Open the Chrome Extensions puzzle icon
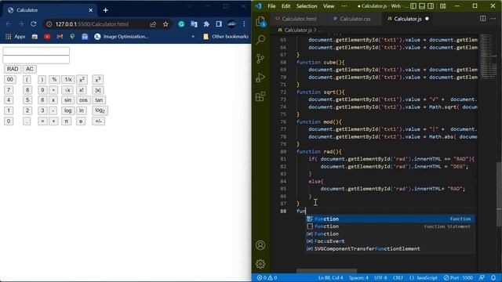The image size is (502, 282). pyautogui.click(x=206, y=24)
